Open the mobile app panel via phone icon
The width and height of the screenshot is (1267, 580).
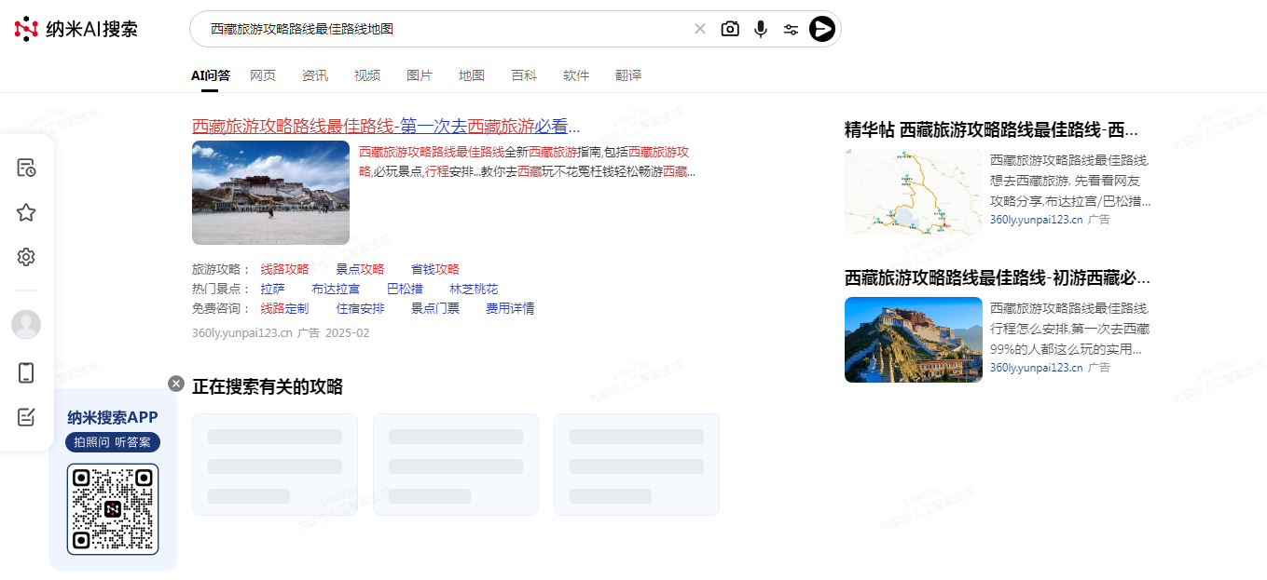25,371
